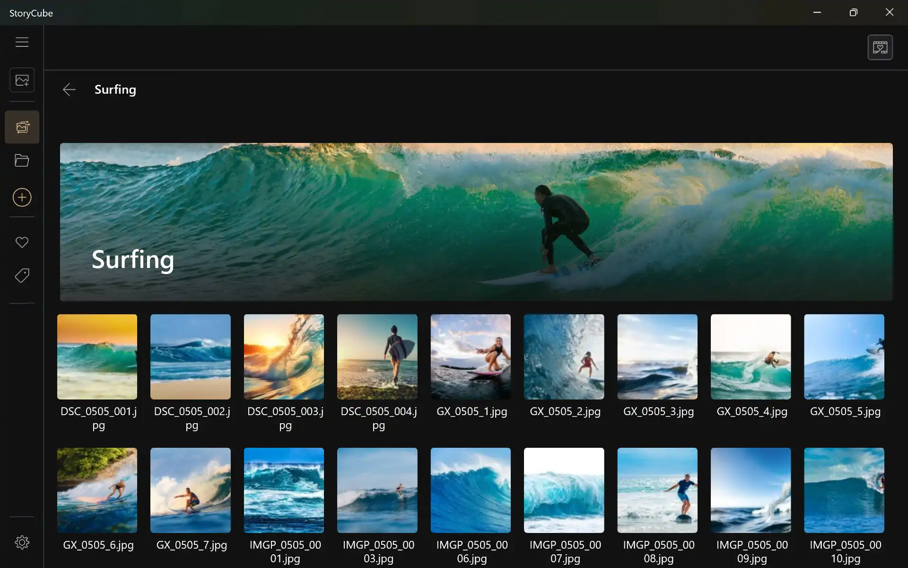Open the import photos panel
Viewport: 908px width, 568px height.
click(22, 80)
